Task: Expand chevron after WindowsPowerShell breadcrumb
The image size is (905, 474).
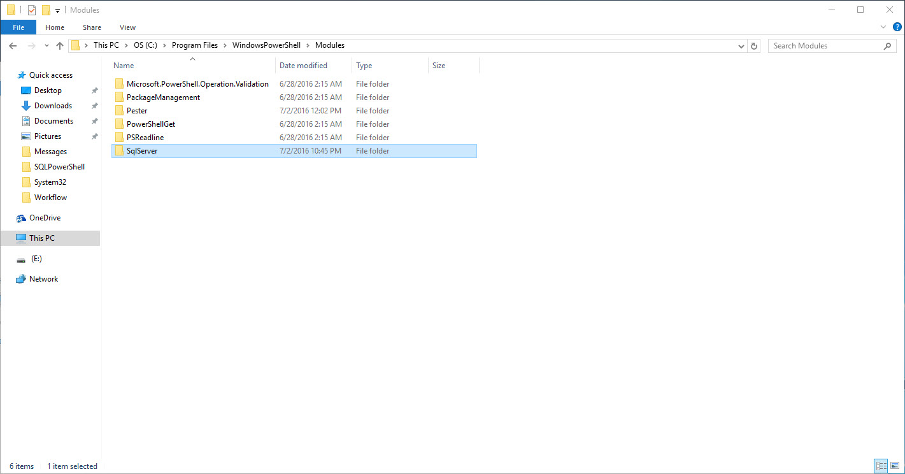Action: 308,45
